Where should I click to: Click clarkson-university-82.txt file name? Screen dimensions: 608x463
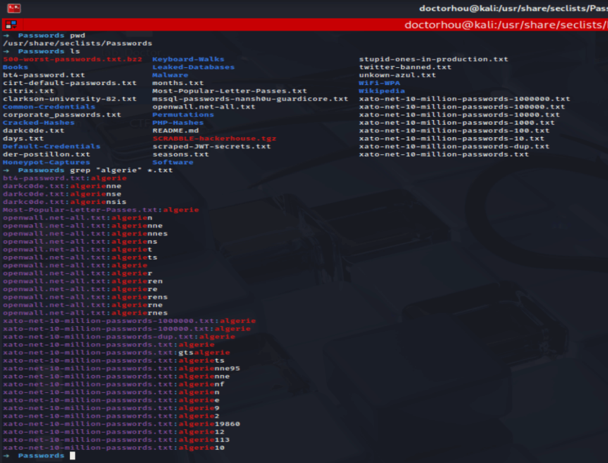coord(70,99)
